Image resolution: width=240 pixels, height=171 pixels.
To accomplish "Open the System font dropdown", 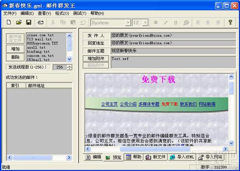I will click(x=128, y=23).
